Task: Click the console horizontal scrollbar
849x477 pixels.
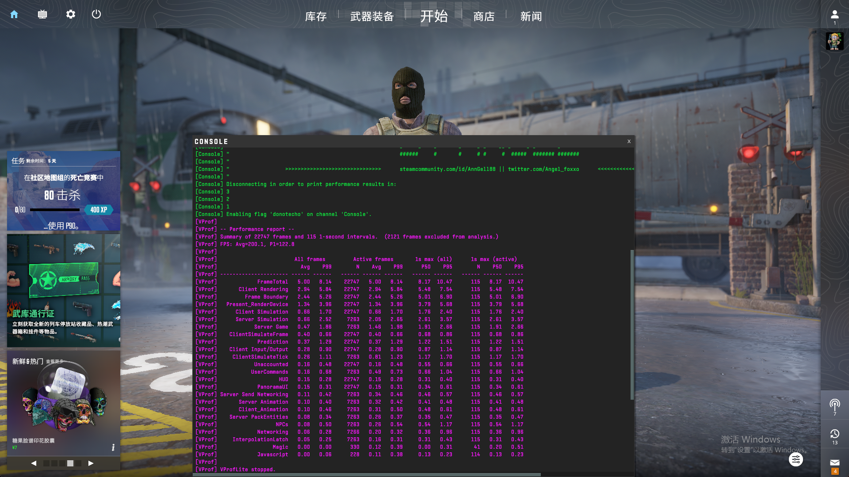Action: (367, 475)
